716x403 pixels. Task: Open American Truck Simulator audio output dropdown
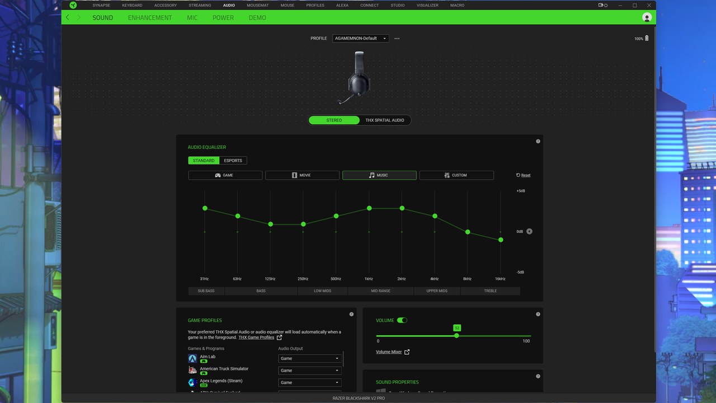(x=309, y=371)
